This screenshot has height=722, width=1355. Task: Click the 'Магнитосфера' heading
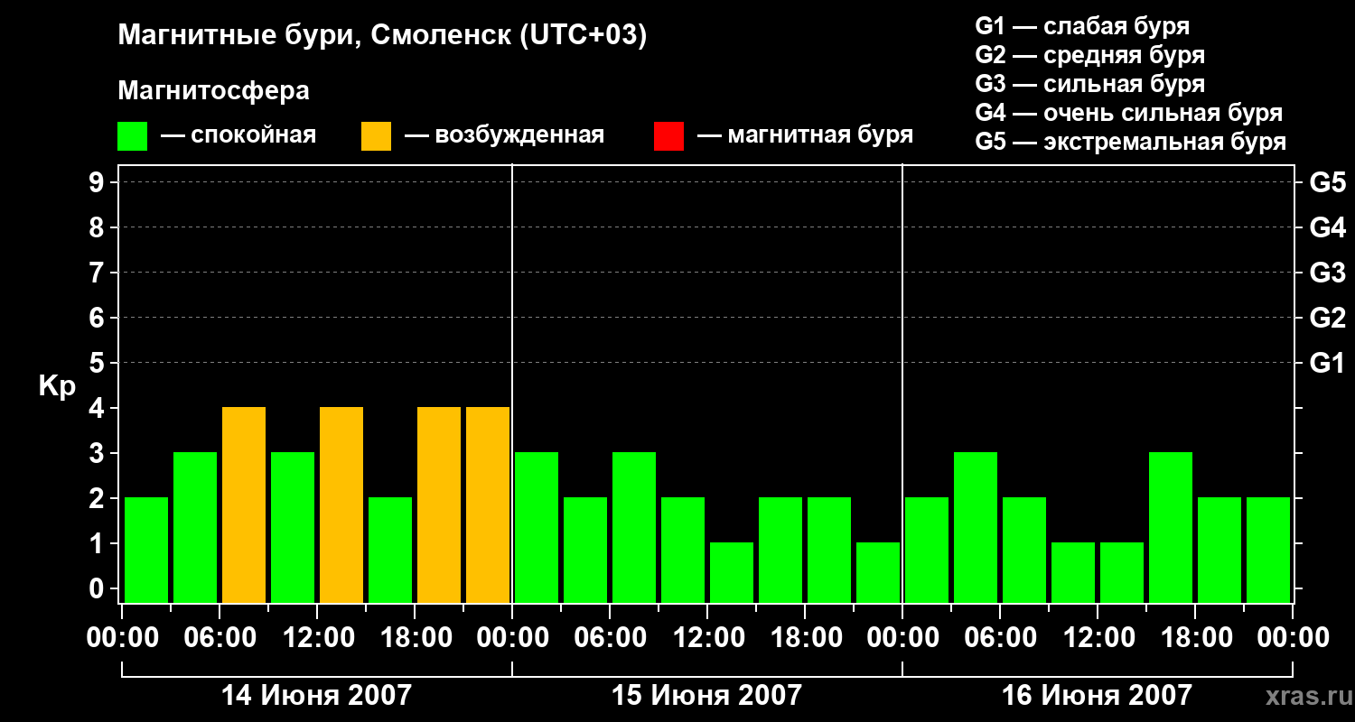click(x=213, y=91)
